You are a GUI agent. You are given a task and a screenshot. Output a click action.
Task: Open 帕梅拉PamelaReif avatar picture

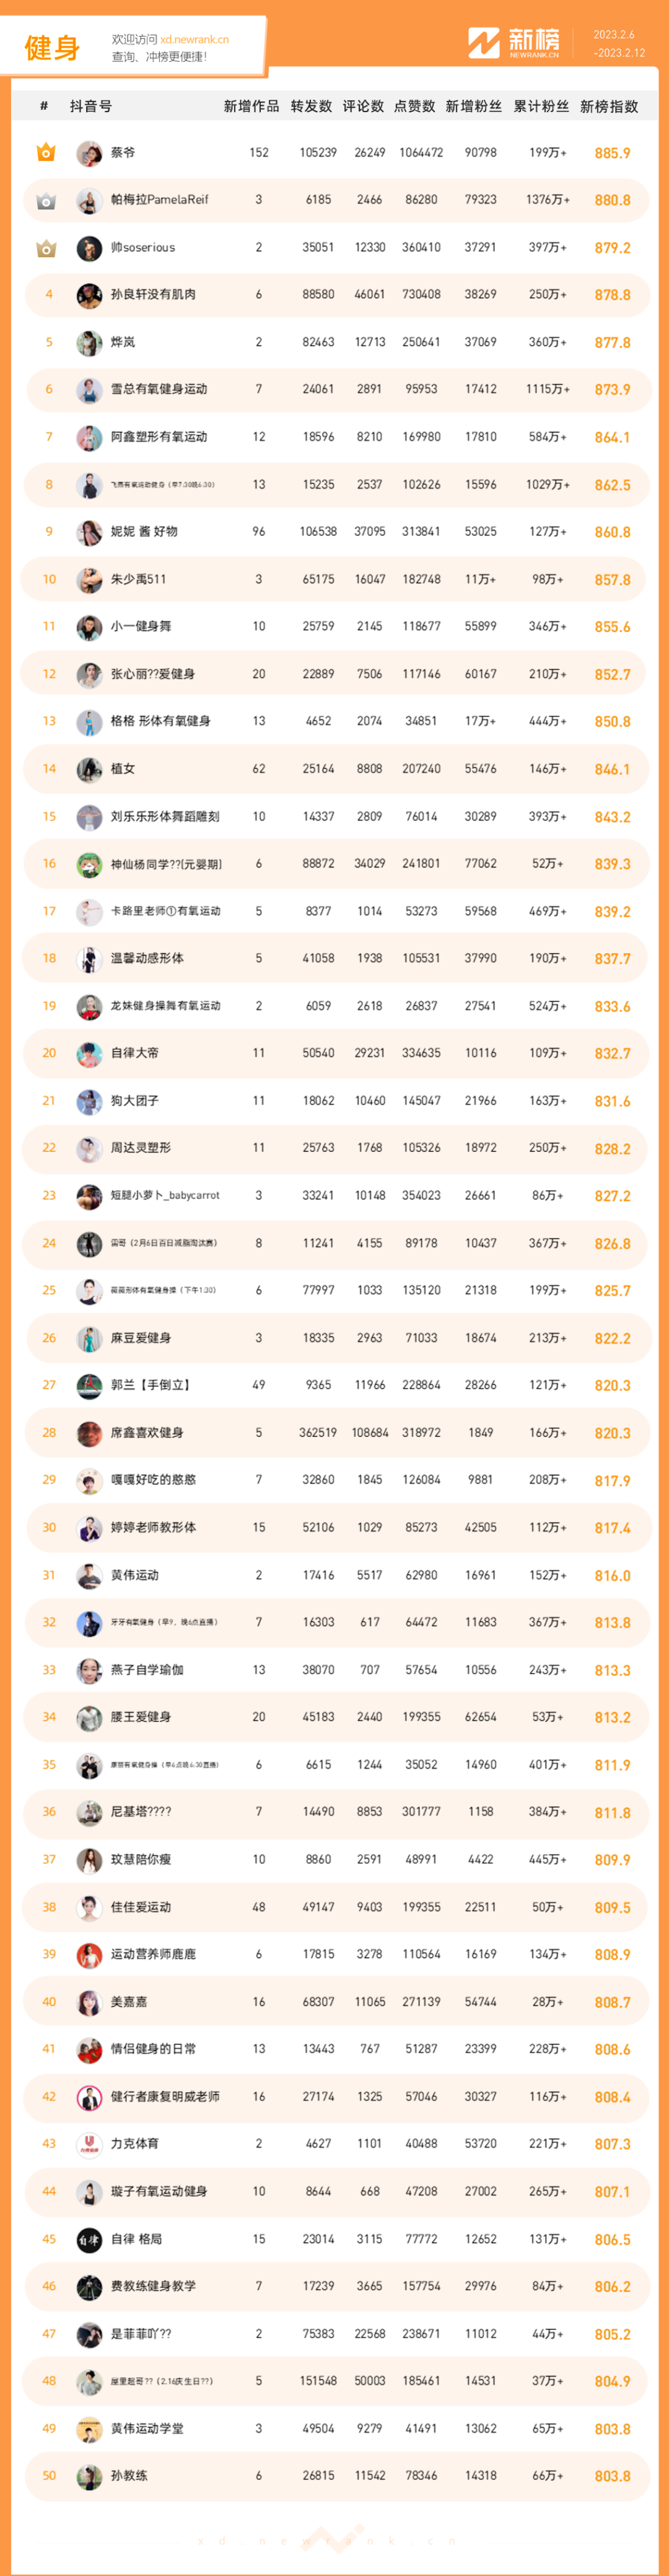pos(89,200)
